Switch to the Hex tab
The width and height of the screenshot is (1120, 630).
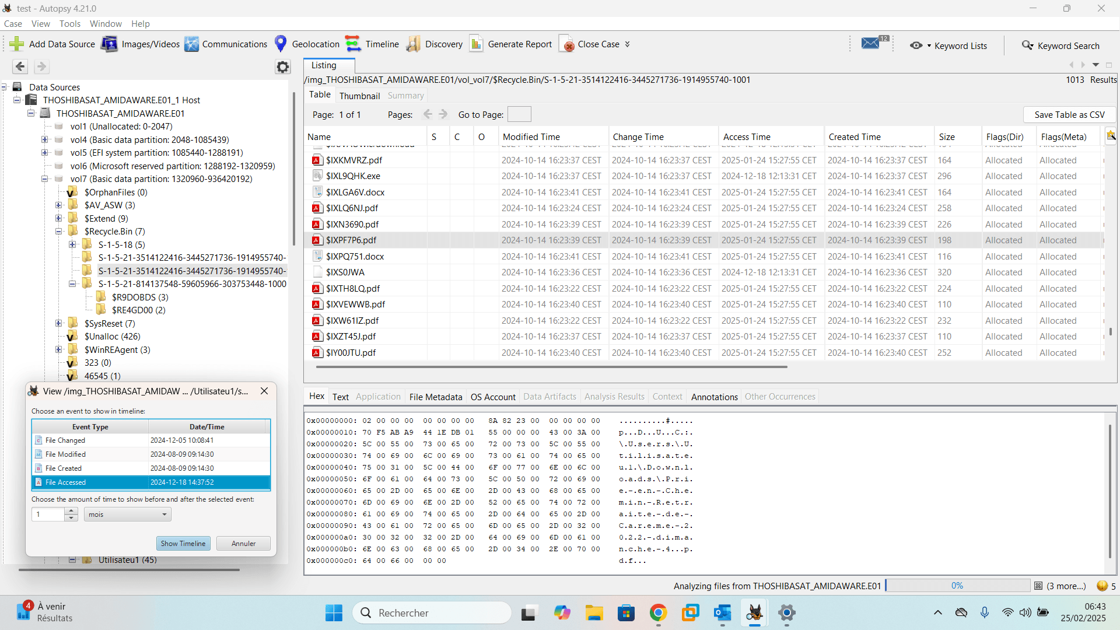coord(316,395)
